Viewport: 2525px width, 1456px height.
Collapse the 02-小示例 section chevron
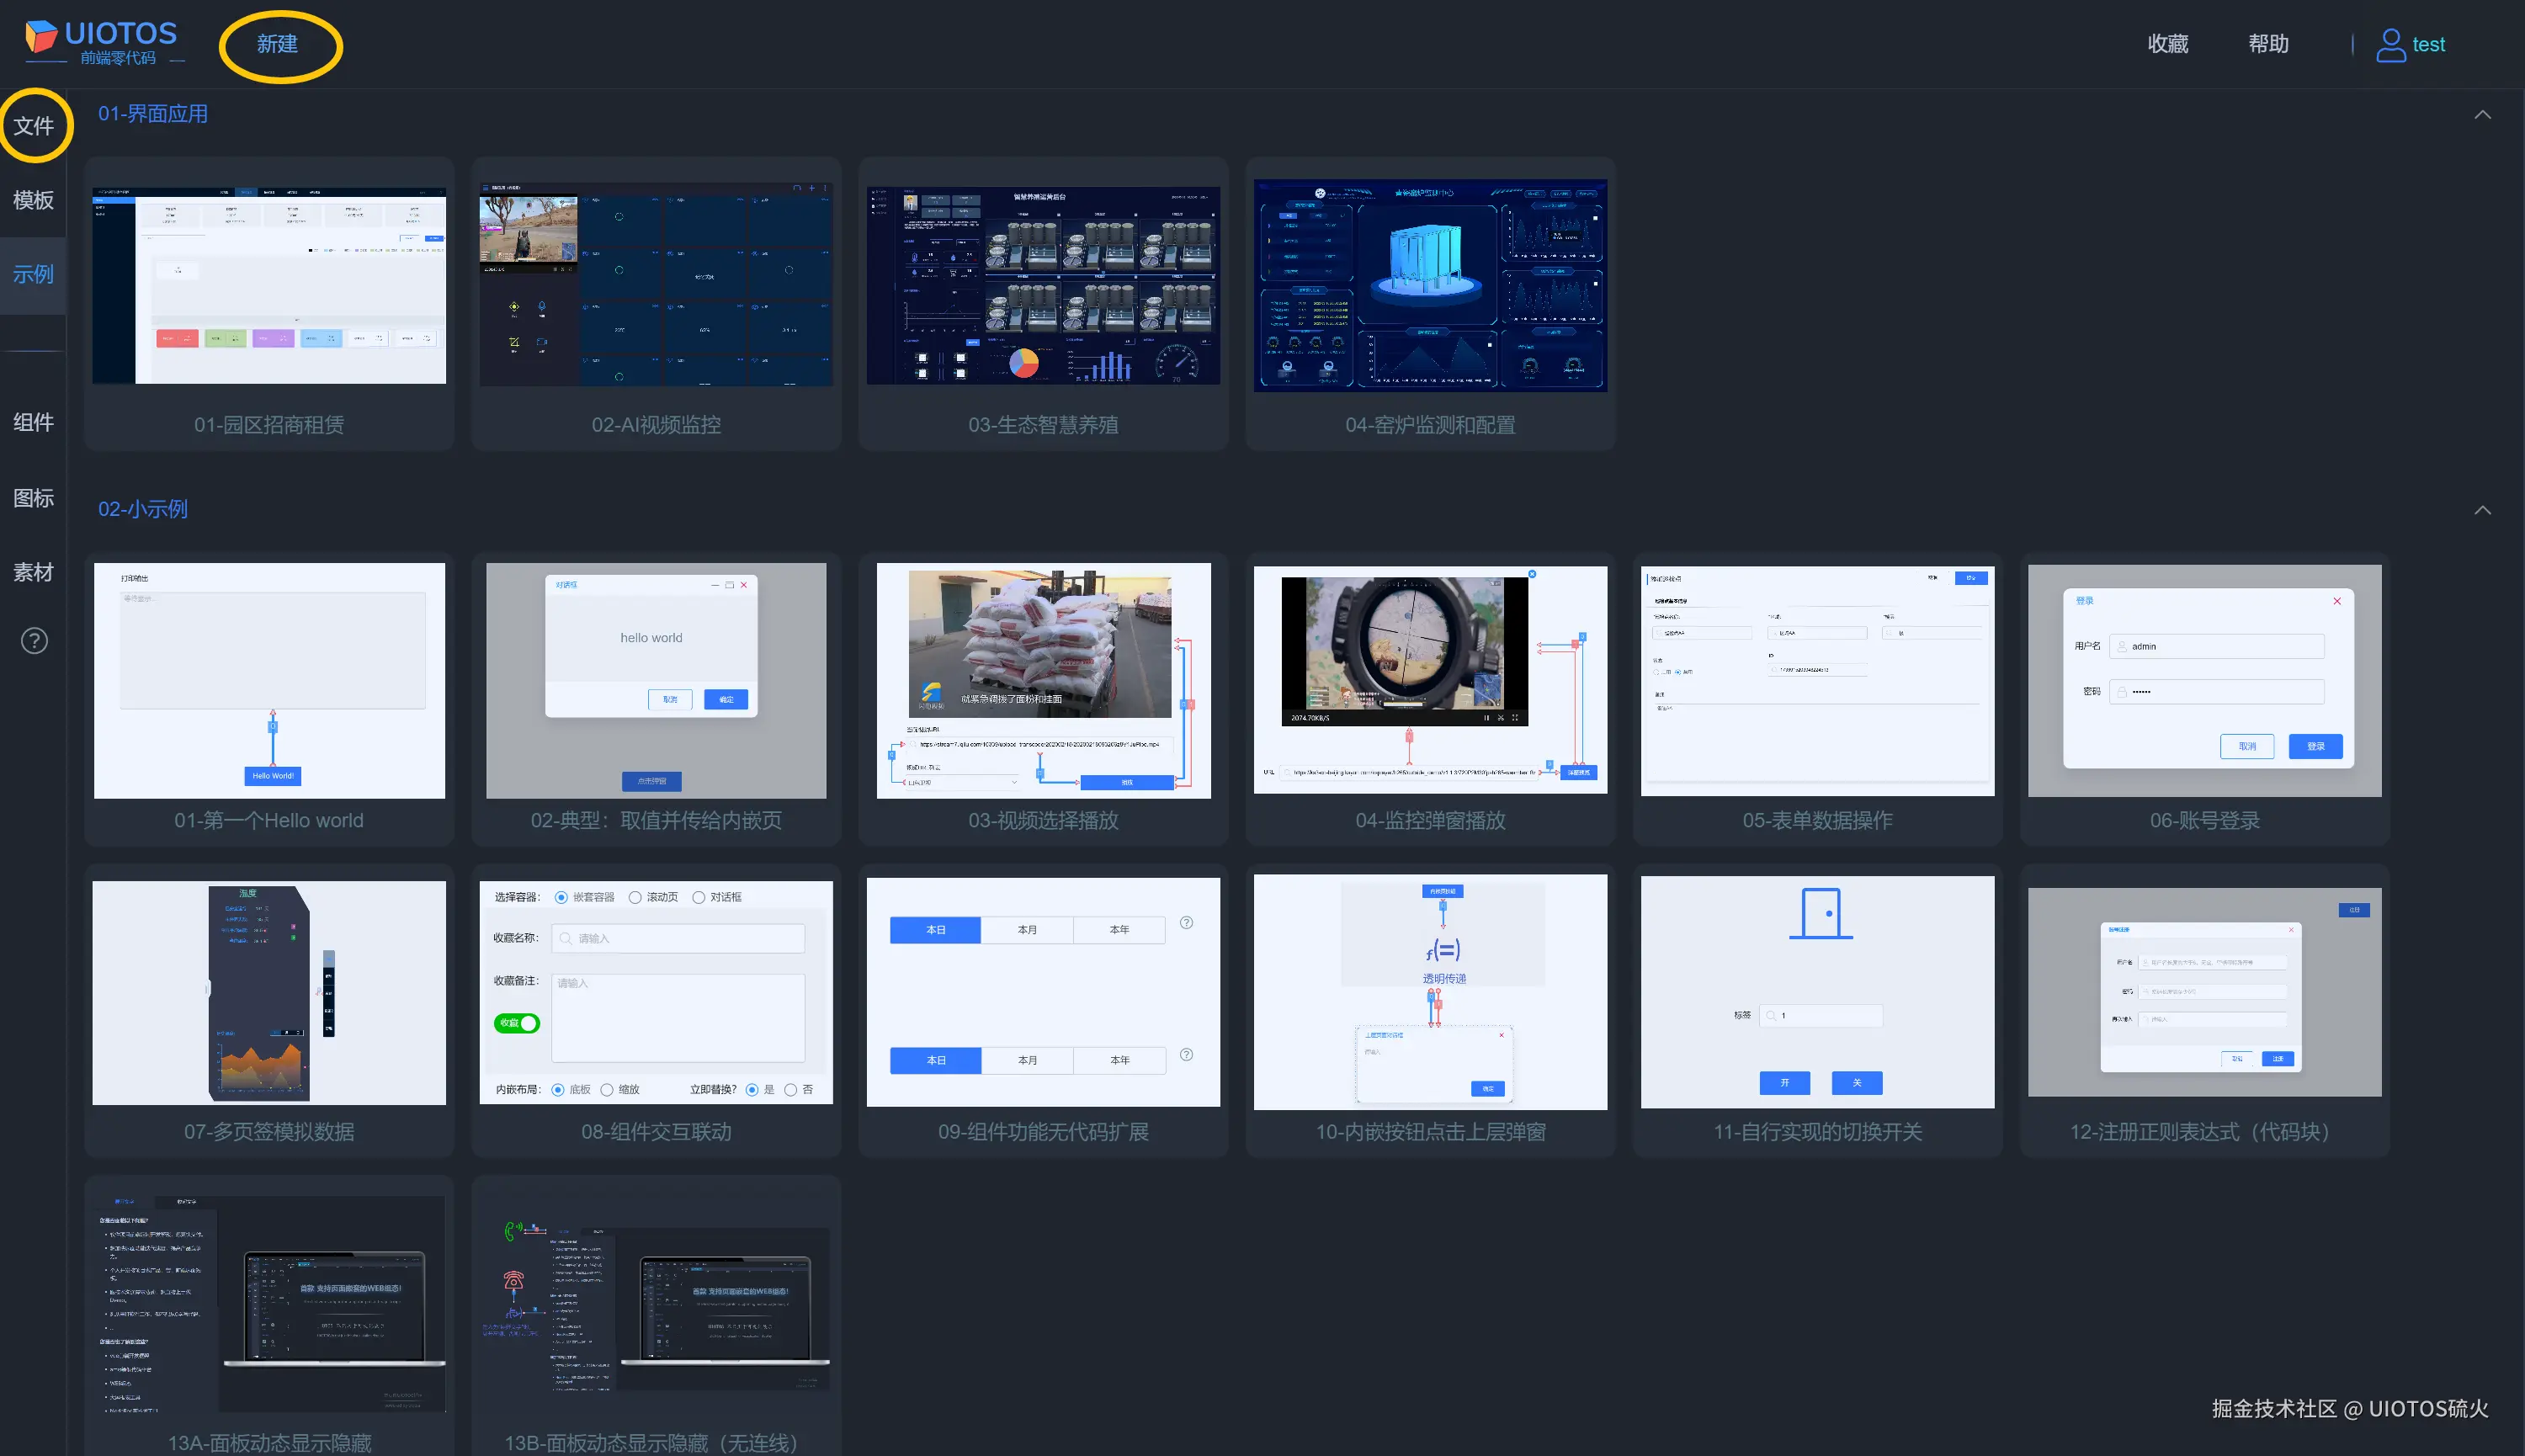[x=2482, y=510]
